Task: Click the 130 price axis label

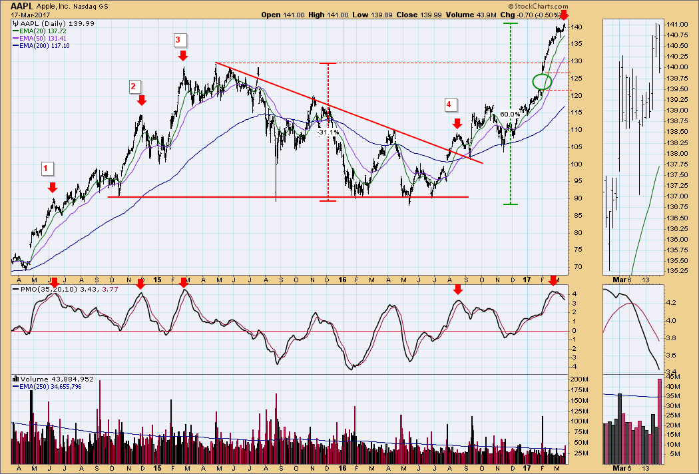Action: coord(576,61)
